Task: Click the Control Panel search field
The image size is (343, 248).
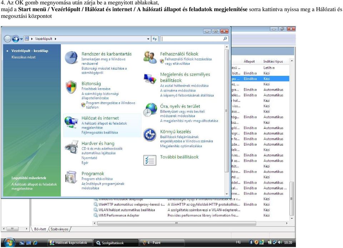Action: coord(192,39)
